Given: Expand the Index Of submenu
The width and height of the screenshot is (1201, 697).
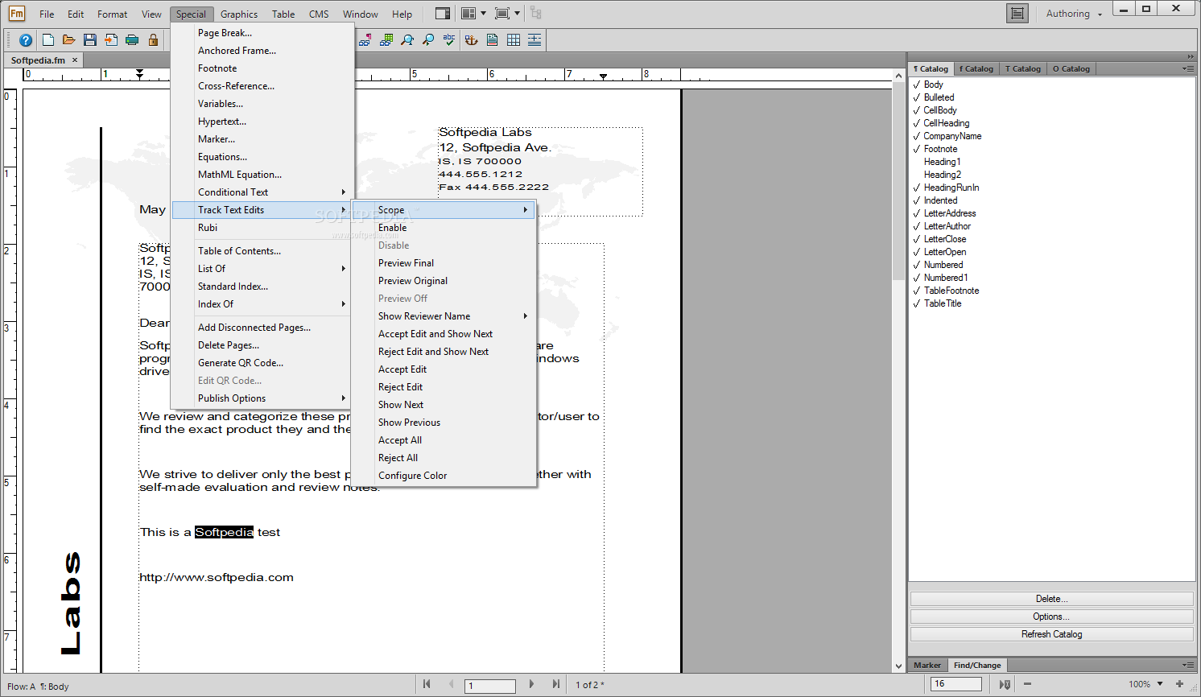Looking at the screenshot, I should pyautogui.click(x=262, y=304).
